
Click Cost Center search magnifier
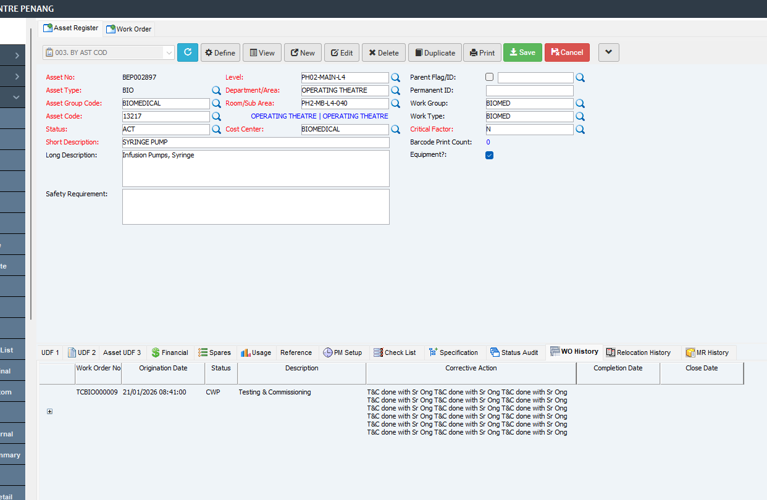(395, 130)
